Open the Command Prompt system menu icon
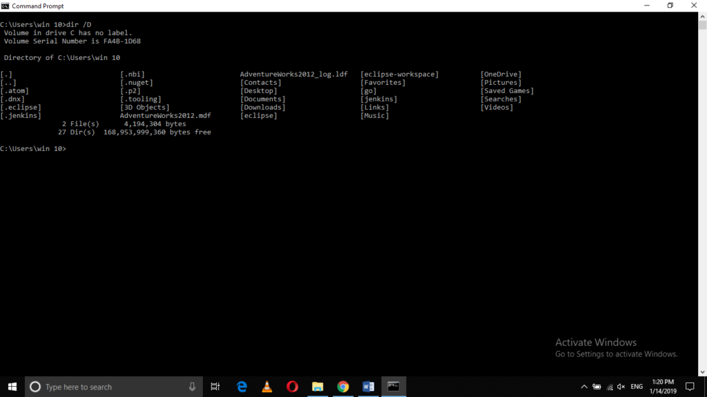707x397 pixels. click(x=6, y=6)
